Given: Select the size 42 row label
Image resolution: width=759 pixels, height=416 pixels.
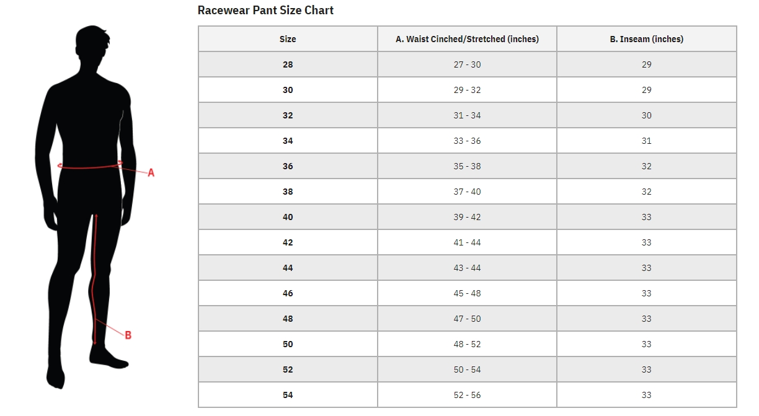Looking at the screenshot, I should [288, 242].
